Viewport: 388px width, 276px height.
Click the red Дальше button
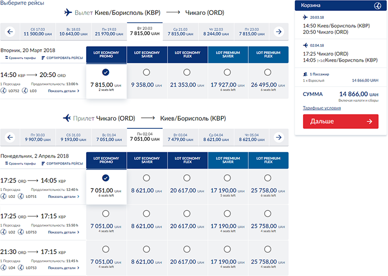point(341,121)
